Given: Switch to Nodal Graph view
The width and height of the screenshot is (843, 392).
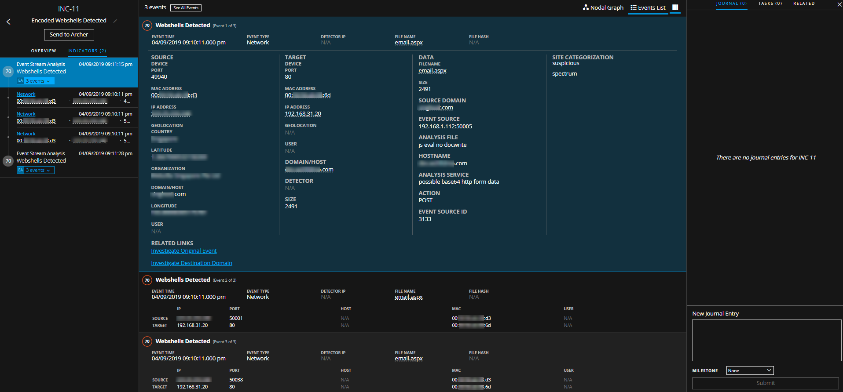Looking at the screenshot, I should click(x=603, y=7).
